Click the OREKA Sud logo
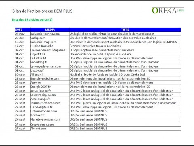 coord(168,11)
